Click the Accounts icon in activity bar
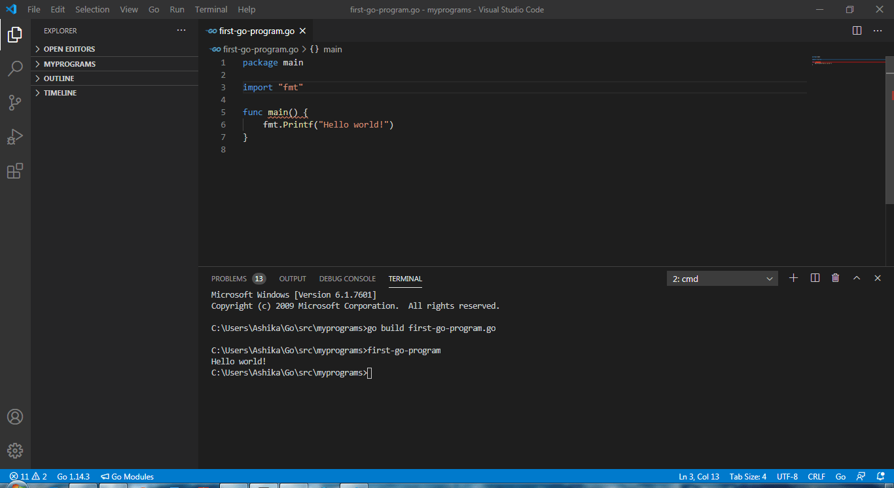The height and width of the screenshot is (488, 894). (15, 417)
